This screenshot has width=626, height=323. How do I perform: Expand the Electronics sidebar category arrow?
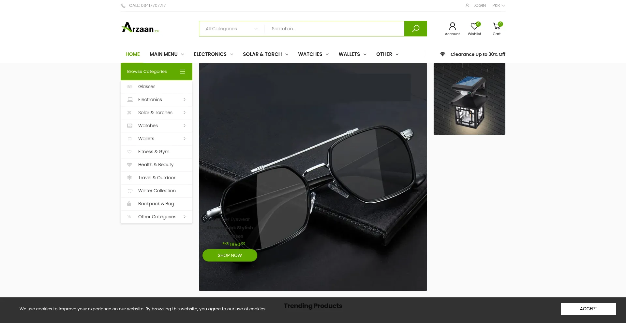coord(185,100)
